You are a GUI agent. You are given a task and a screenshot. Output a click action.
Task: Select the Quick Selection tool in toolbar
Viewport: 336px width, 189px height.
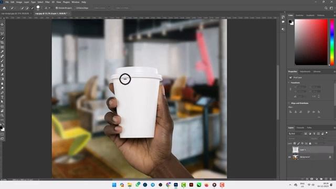pos(2,38)
